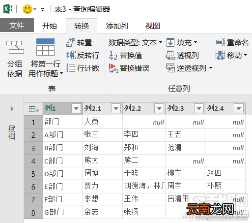Click the 移动 icon
This screenshot has width=252, height=223.
tap(220, 55)
